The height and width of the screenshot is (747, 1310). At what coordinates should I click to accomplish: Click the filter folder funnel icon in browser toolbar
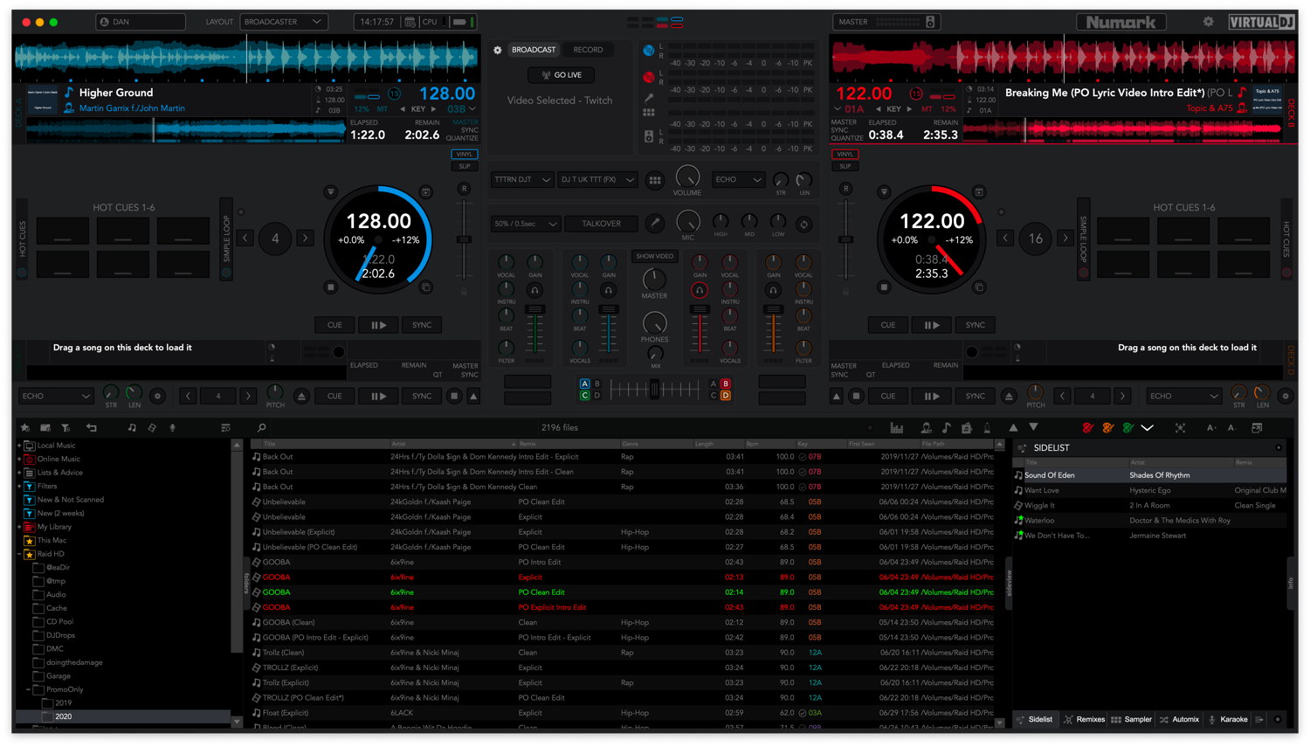click(x=65, y=428)
